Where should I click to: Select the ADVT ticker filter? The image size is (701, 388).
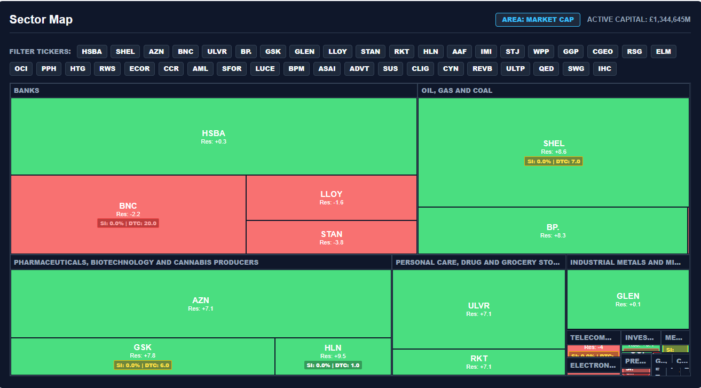pos(359,69)
